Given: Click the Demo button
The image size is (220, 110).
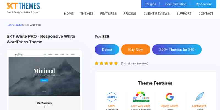Looking at the screenshot, I should coord(107,50).
